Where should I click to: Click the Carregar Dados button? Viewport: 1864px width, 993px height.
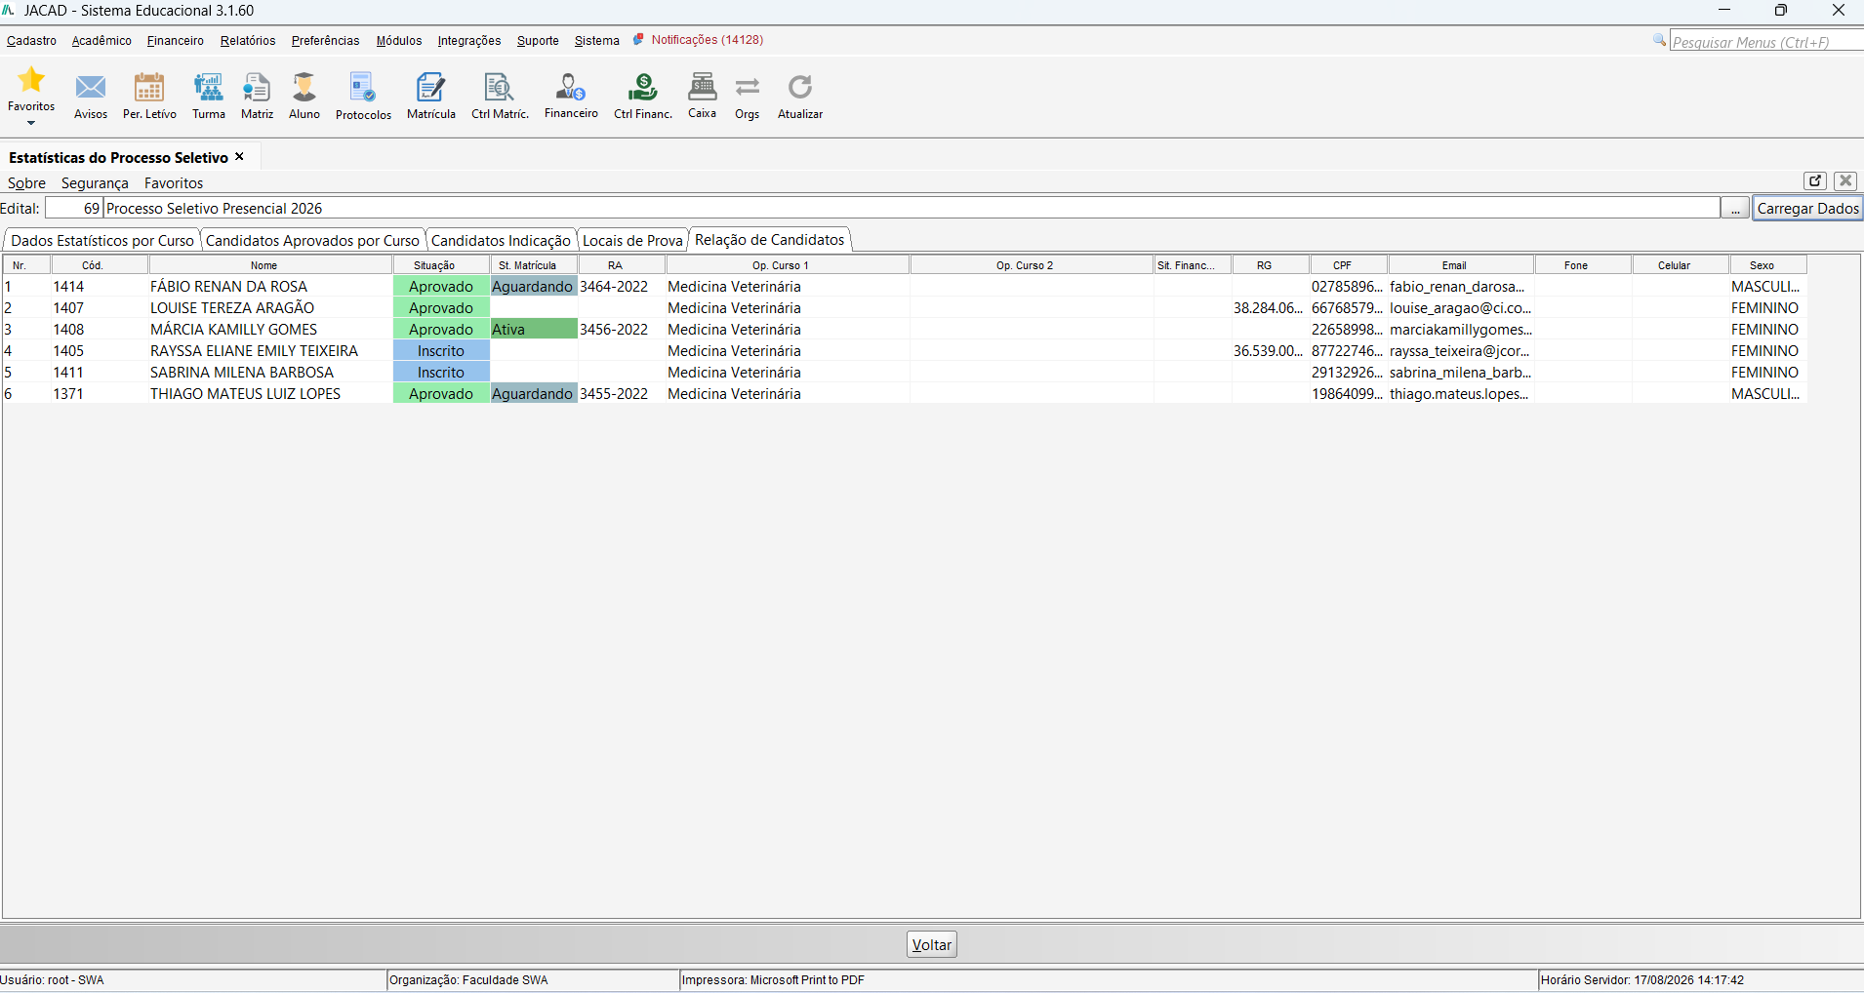1807,209
